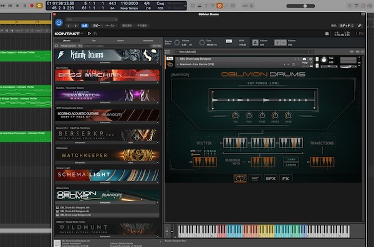Image resolution: width=374 pixels, height=247 pixels.
Task: Click the Master Editor volume knob
Action: tap(177, 43)
